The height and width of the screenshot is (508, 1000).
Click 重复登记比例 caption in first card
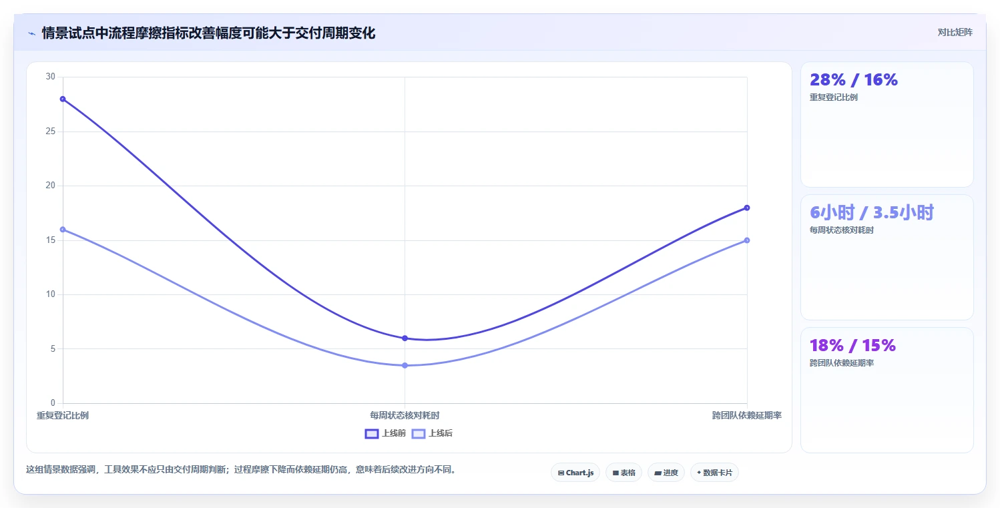coord(834,97)
